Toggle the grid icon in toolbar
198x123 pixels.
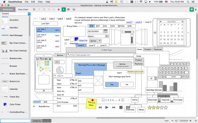pyautogui.click(x=68, y=9)
